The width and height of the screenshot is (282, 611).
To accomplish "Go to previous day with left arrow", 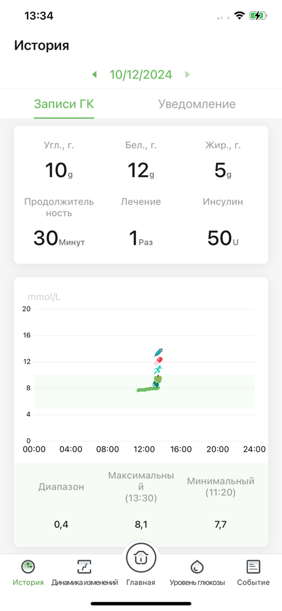I will pyautogui.click(x=94, y=75).
